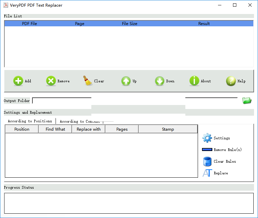Click the Clear Rules label

pyautogui.click(x=225, y=161)
